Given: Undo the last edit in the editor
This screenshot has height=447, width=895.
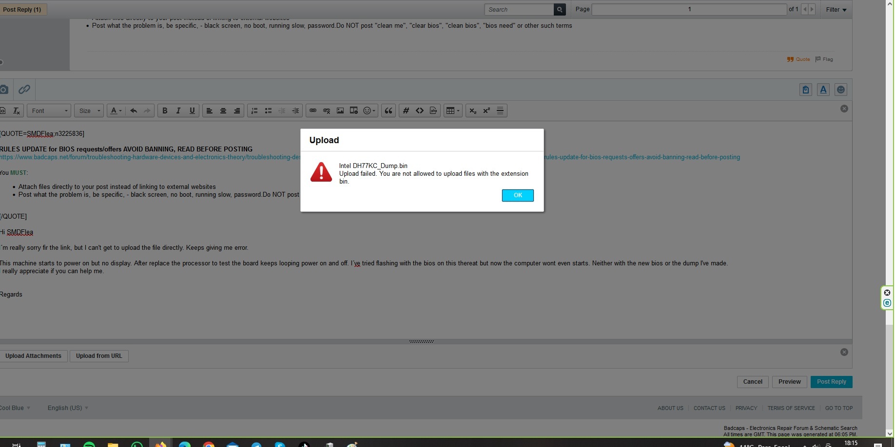Looking at the screenshot, I should [x=134, y=111].
